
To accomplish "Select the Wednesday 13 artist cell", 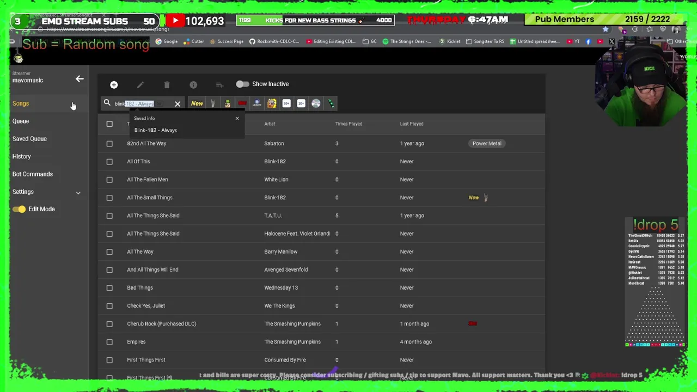I will tap(281, 287).
